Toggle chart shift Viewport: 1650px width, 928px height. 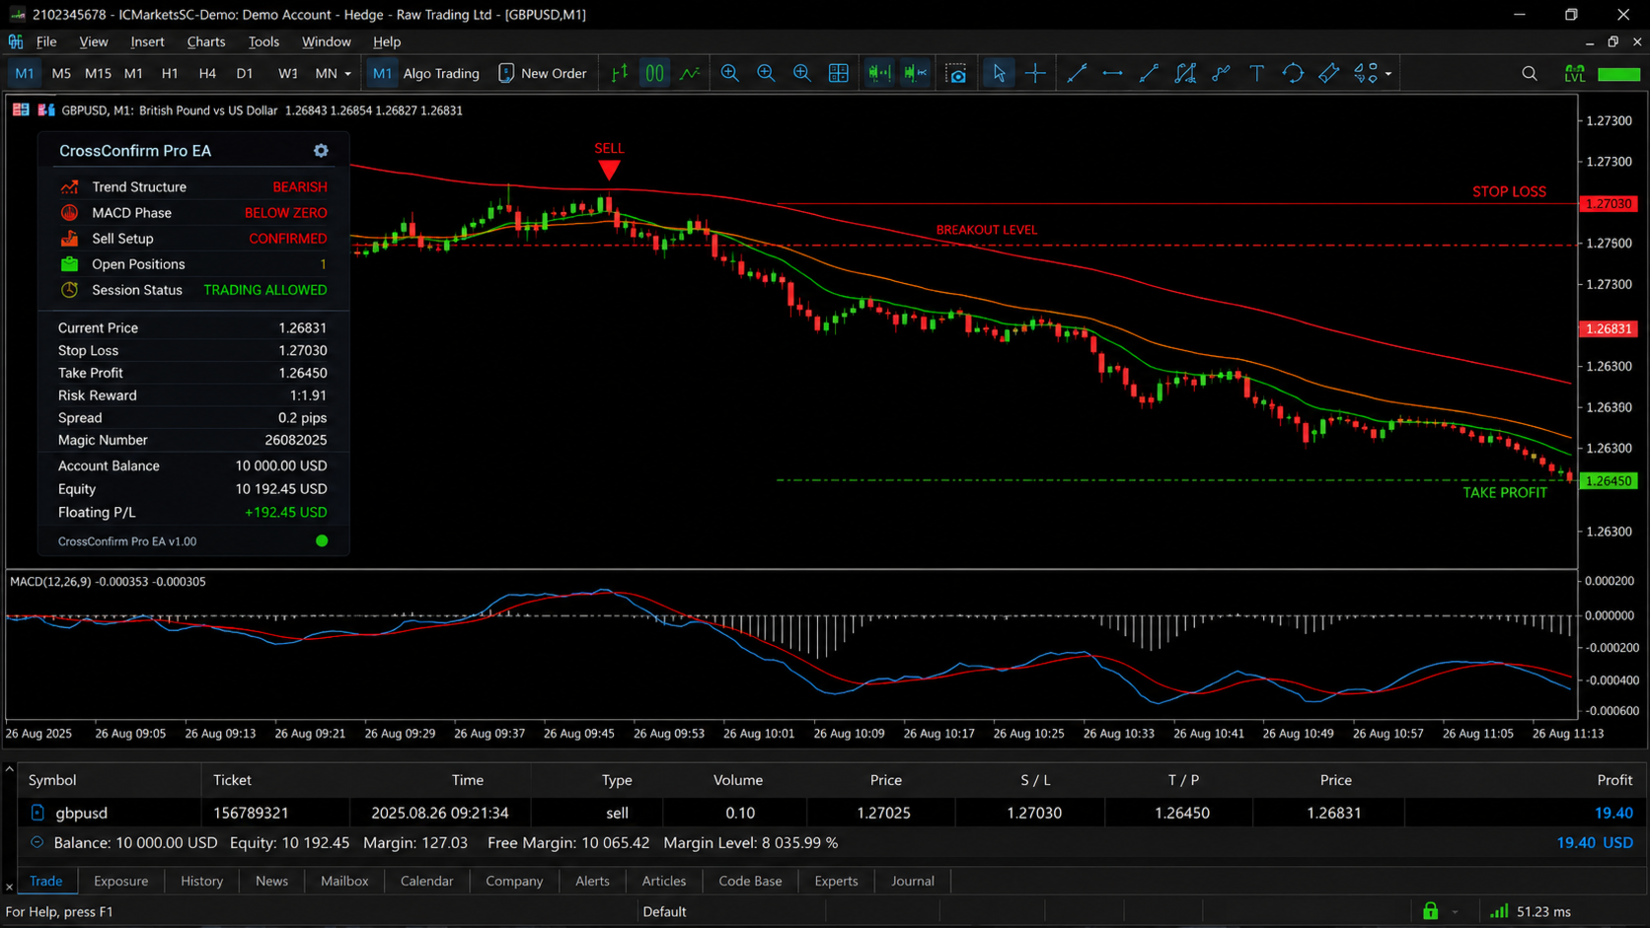click(916, 73)
